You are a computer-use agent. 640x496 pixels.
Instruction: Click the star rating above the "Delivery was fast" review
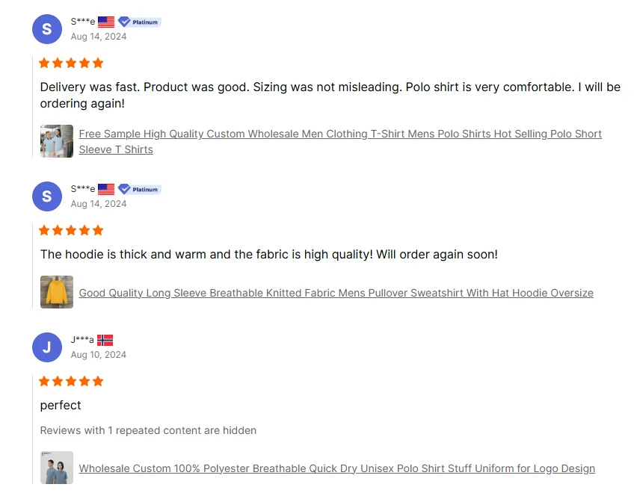(71, 63)
